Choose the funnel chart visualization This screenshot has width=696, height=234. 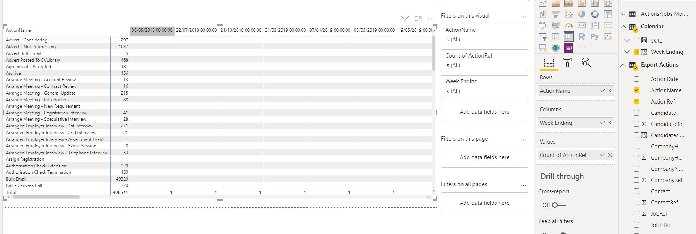[x=555, y=14]
